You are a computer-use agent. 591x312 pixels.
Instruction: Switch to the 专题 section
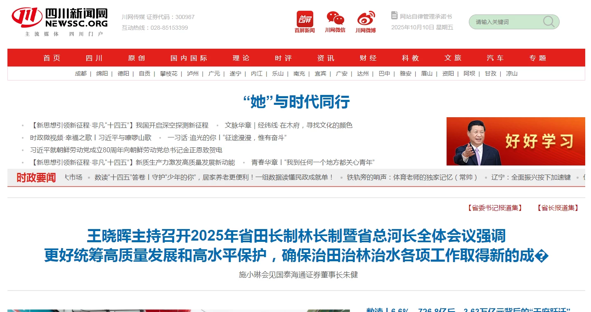coord(538,58)
